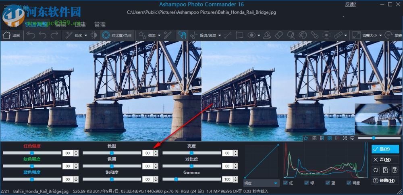This screenshot has width=403, height=195.
Task: Click the 优化 magic wand icon
Action: click(x=69, y=35)
